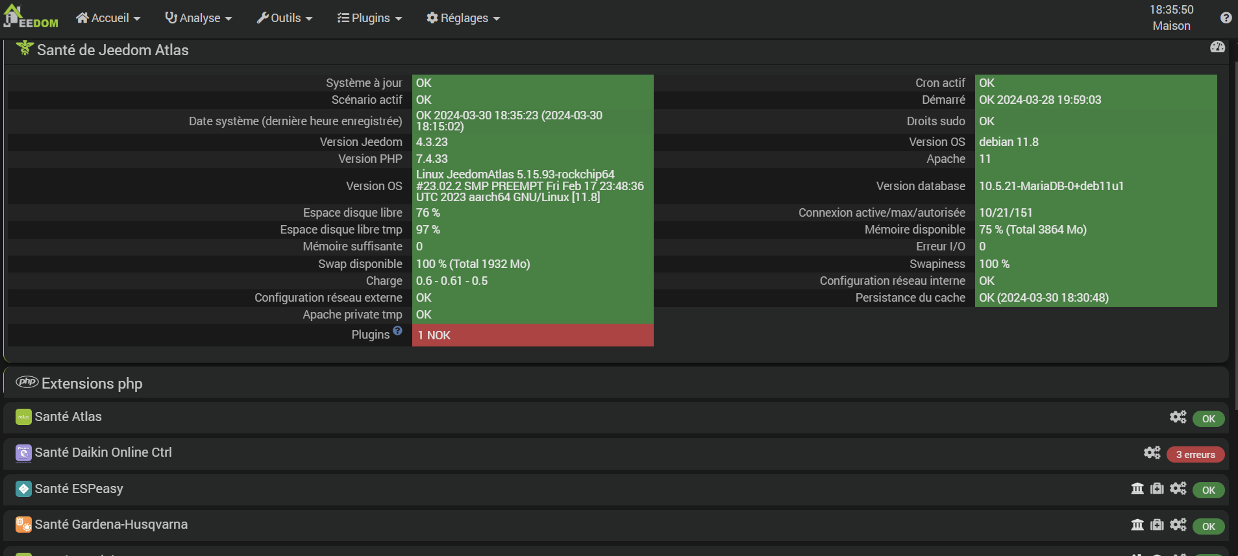Click the Jeedom logo
The image size is (1238, 556).
click(31, 17)
